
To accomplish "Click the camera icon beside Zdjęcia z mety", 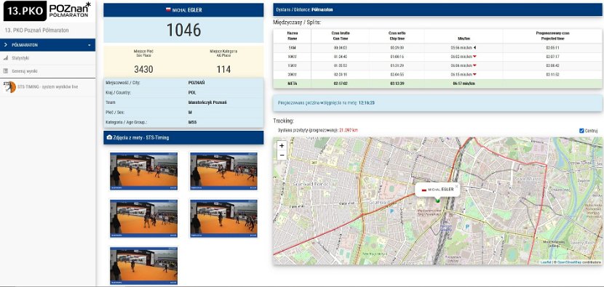I will click(109, 137).
